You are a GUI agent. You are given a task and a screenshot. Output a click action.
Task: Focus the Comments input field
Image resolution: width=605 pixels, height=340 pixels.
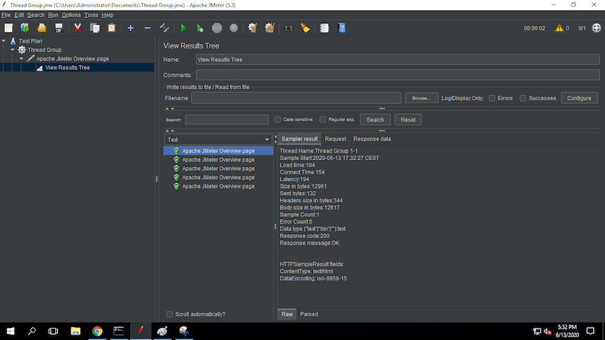tap(398, 75)
